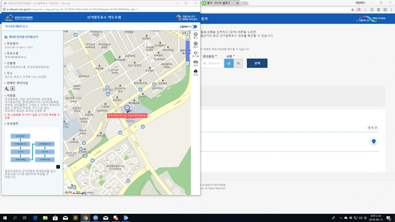Click the red polling place label on map
The width and height of the screenshot is (395, 222).
click(127, 115)
